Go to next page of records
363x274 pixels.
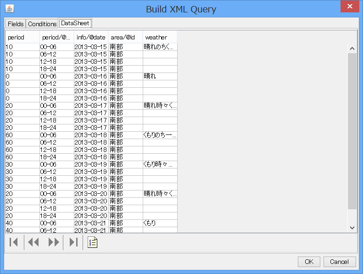54,242
